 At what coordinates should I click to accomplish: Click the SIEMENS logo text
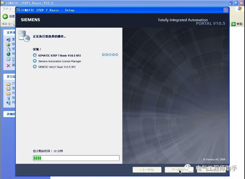[x=30, y=20]
